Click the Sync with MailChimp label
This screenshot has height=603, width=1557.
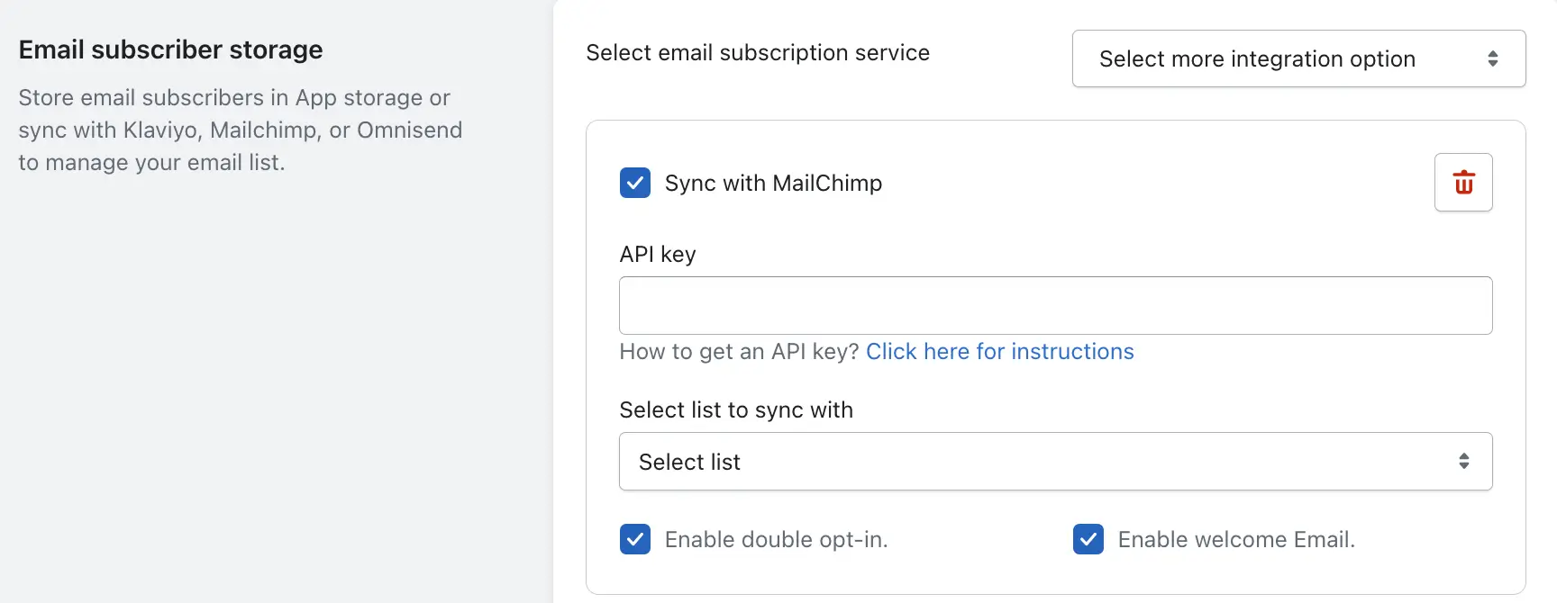coord(773,183)
